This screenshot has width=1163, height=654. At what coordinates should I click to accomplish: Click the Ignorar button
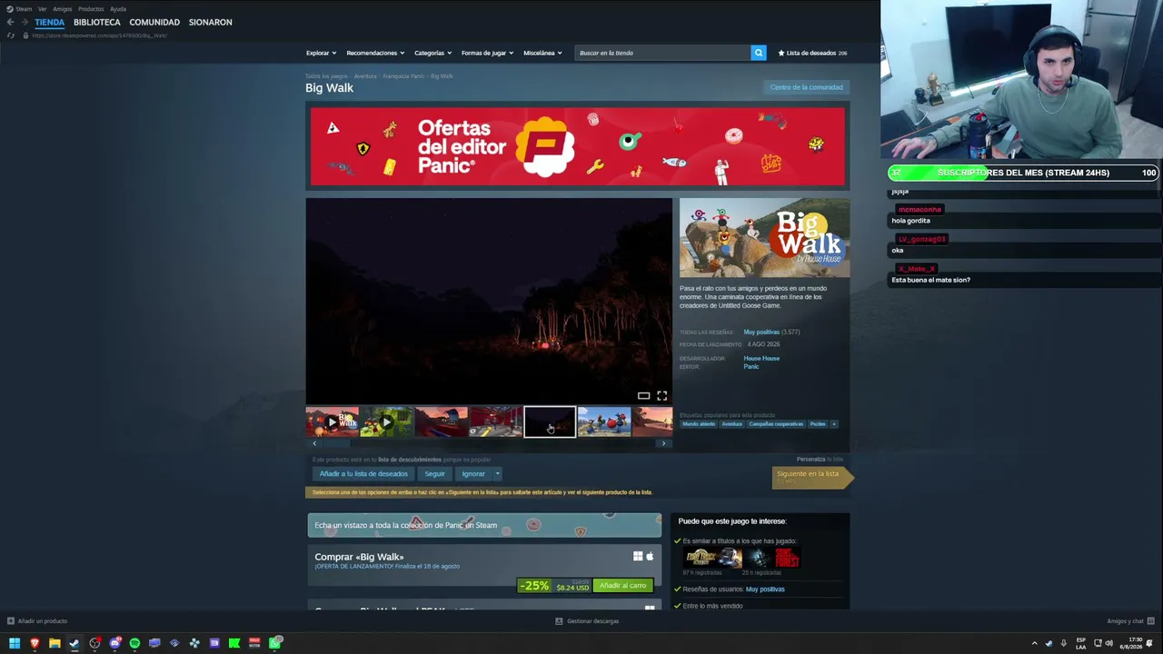473,474
